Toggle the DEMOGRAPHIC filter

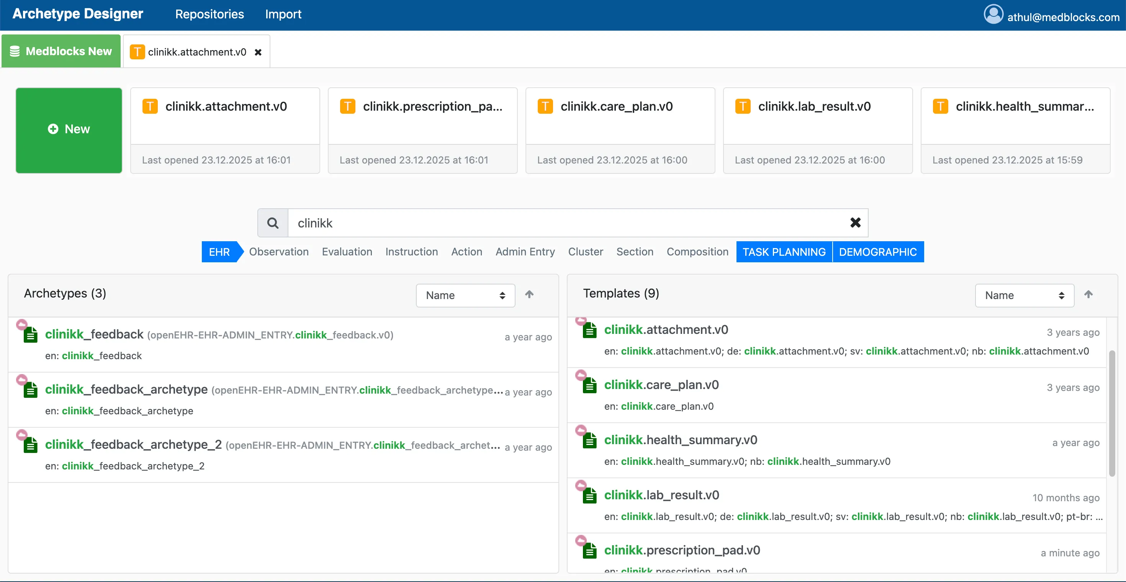point(878,252)
